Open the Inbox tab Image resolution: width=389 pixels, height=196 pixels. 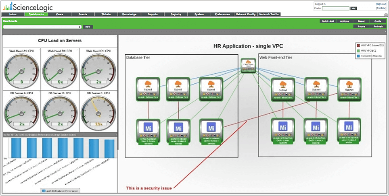pos(13,14)
